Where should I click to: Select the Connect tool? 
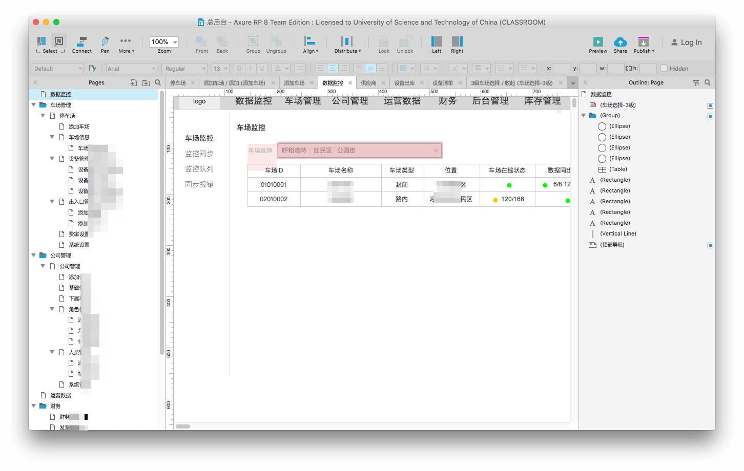tap(81, 44)
